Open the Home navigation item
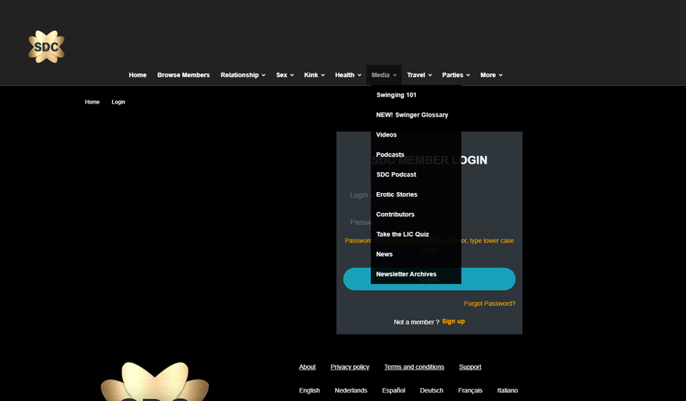The width and height of the screenshot is (686, 401). tap(137, 75)
